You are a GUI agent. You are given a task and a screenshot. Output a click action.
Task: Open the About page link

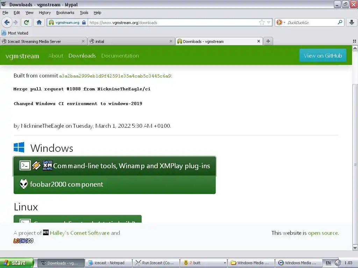56,55
